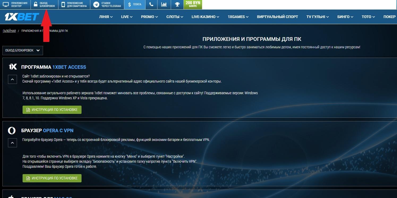
Task: Open the smartphone app icon
Action: [x=63, y=5]
